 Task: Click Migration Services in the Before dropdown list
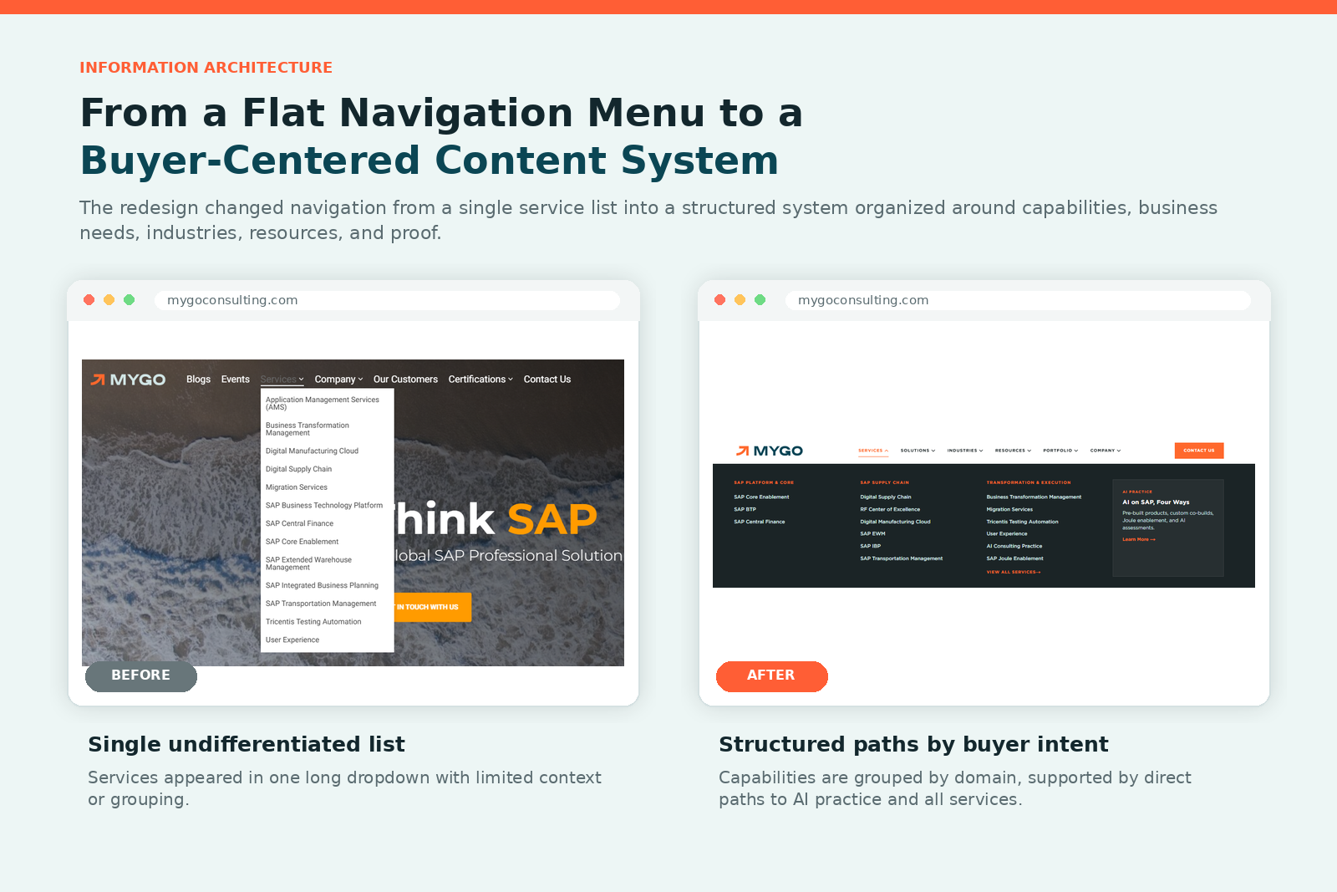tap(297, 487)
